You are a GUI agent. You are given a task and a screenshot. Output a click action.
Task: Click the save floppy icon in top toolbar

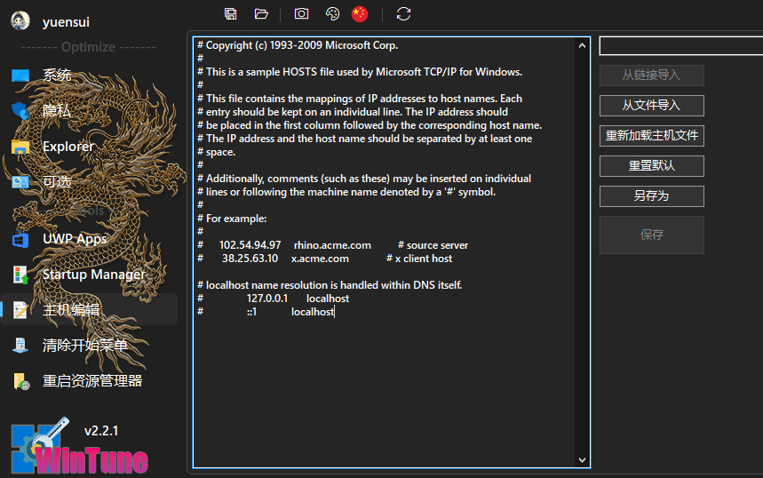231,14
